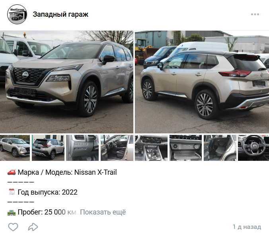Open the rear seats interior thumbnail

(220, 148)
